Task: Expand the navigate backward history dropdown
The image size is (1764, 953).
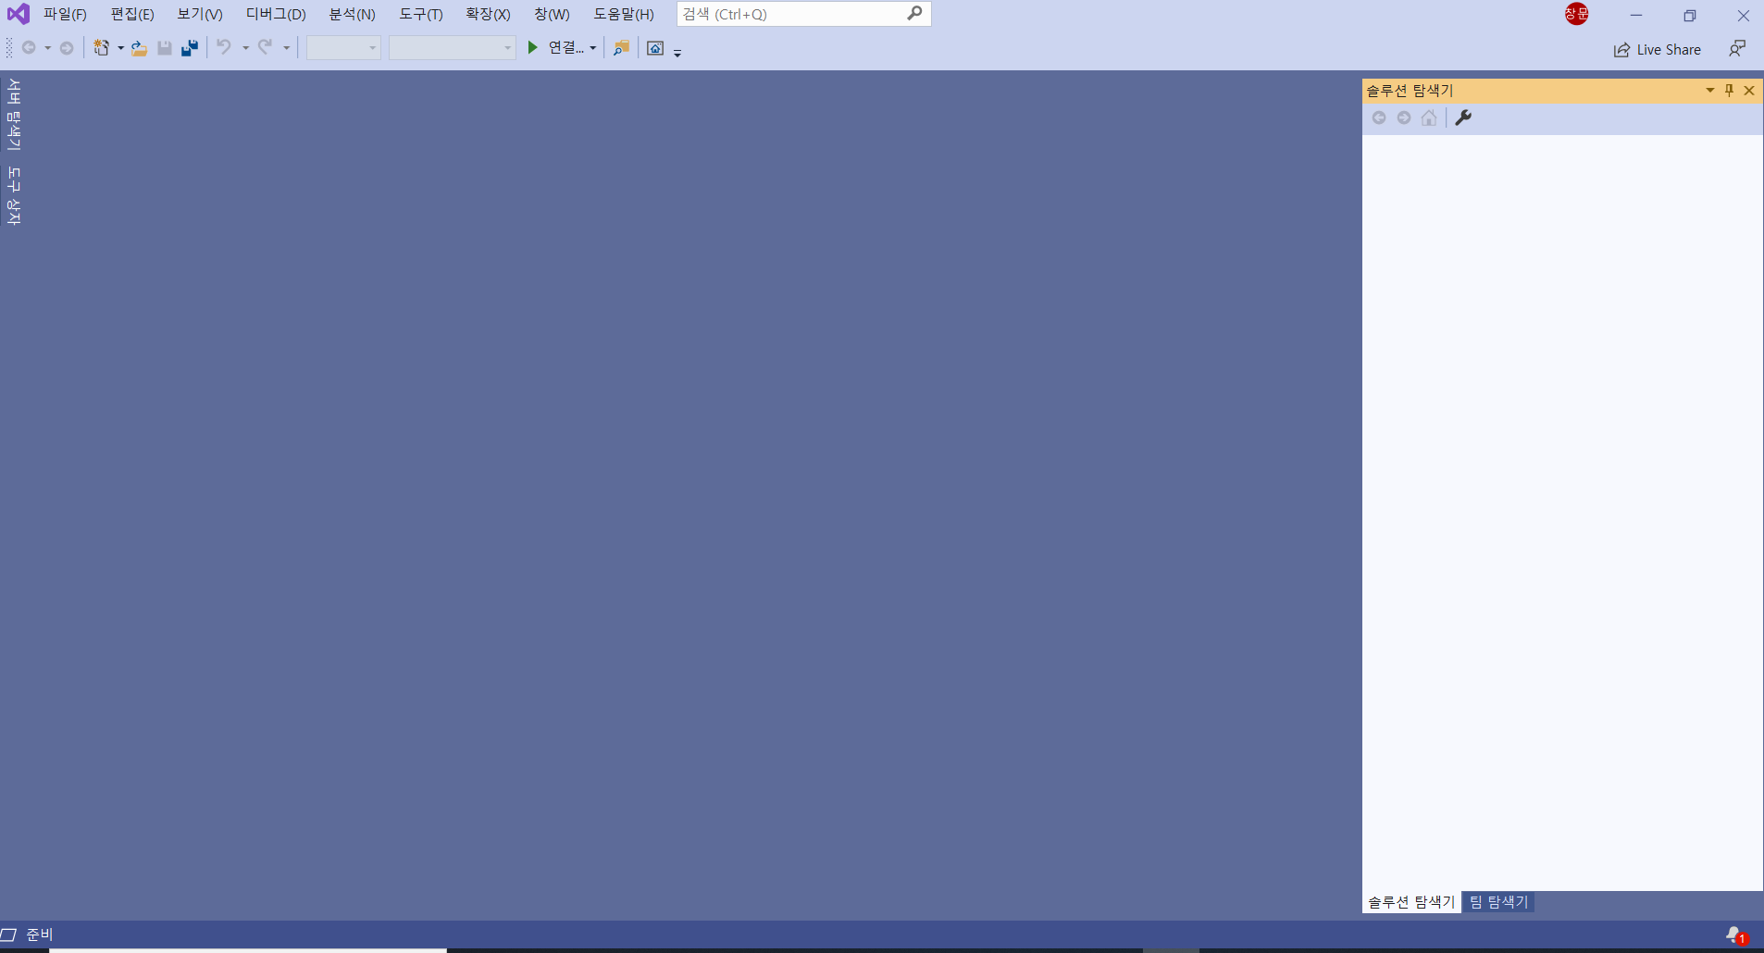Action: 47,48
